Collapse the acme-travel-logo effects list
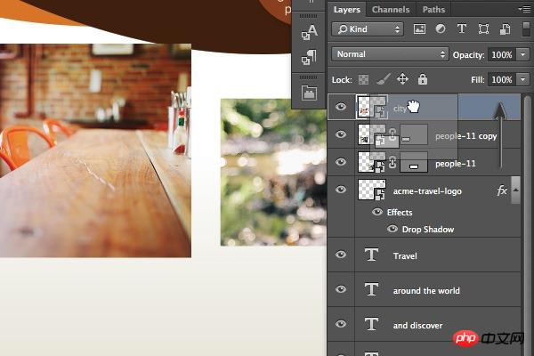The height and width of the screenshot is (356, 534). click(516, 190)
